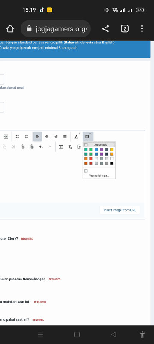154x344 pixels.
Task: Click the 'Story?' question label
Action: (x=13, y=239)
